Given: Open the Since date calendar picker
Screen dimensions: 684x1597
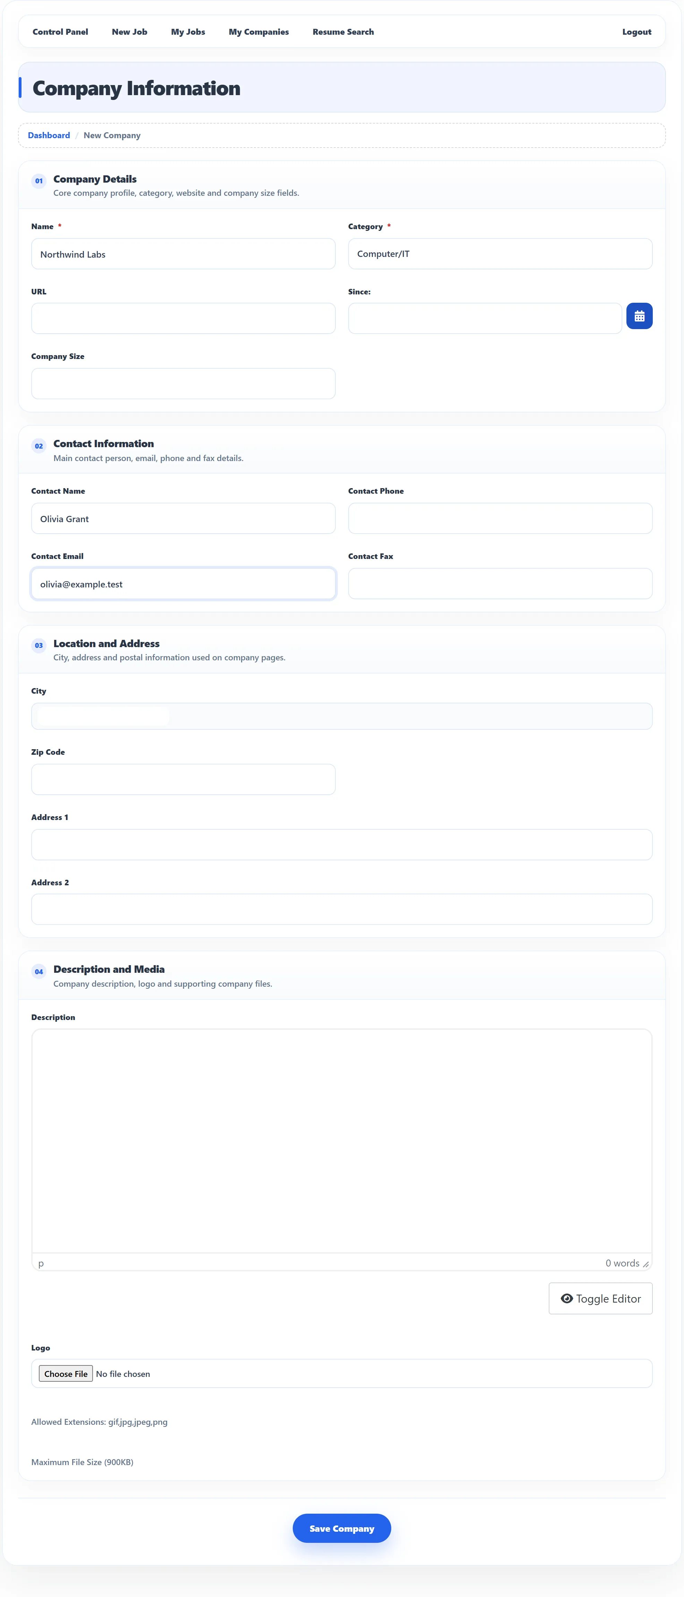Looking at the screenshot, I should [639, 316].
